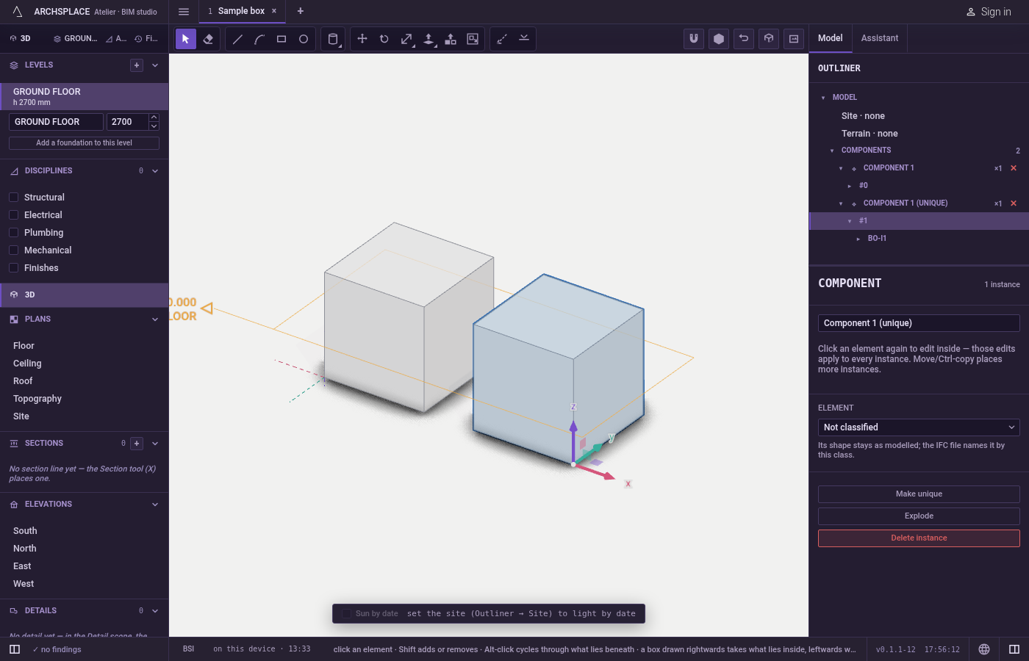Click the dashed-line measure tool
This screenshot has width=1029, height=661.
click(x=502, y=39)
